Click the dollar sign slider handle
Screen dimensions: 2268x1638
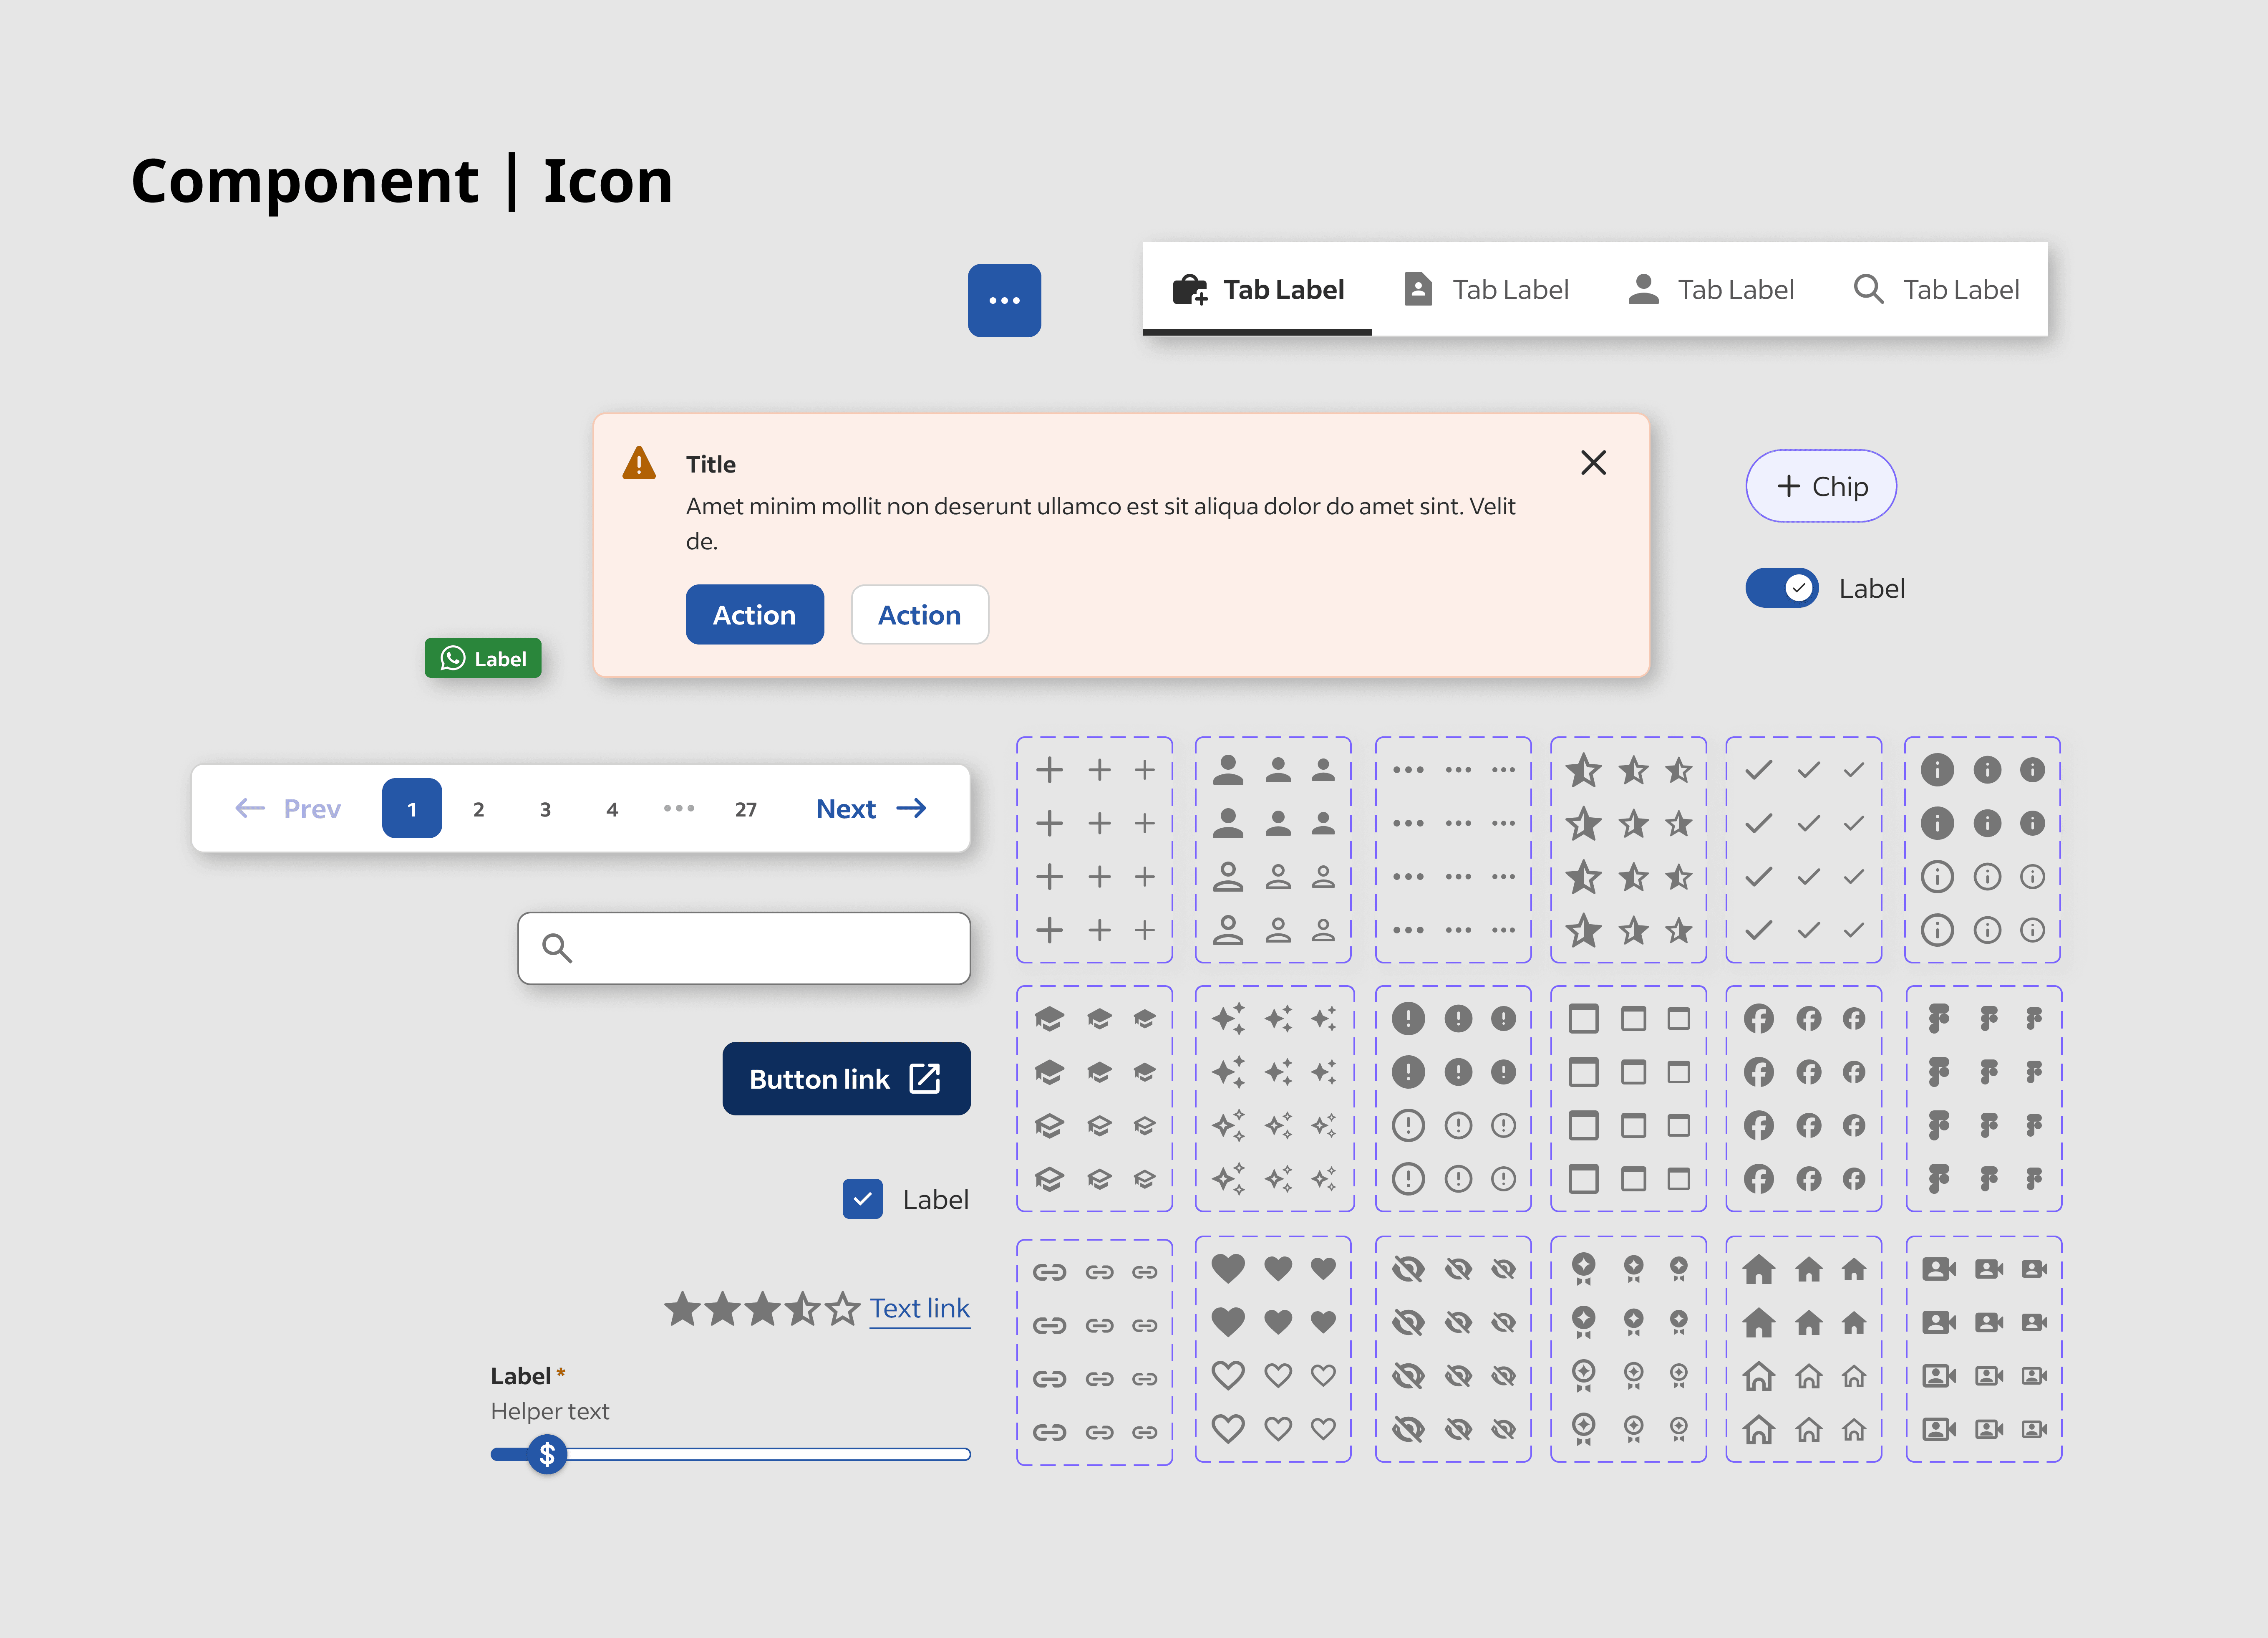point(547,1454)
